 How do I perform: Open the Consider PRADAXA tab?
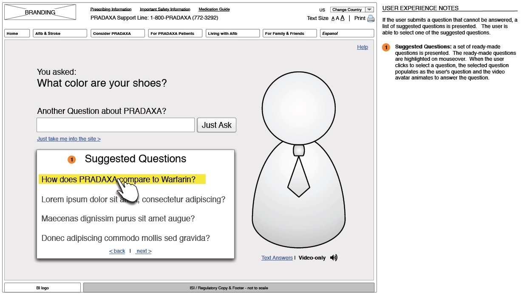118,33
